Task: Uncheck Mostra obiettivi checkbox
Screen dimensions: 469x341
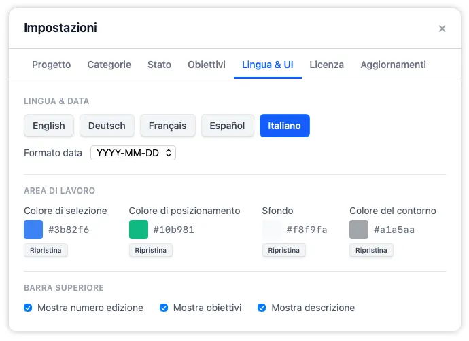Action: pyautogui.click(x=164, y=308)
